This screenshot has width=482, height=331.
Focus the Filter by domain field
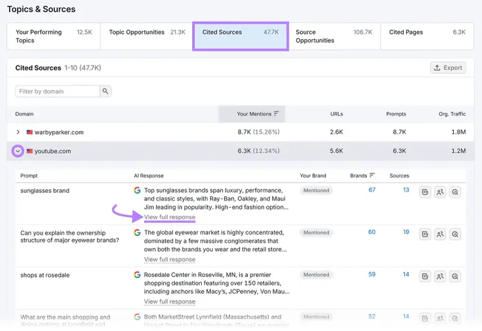click(57, 91)
